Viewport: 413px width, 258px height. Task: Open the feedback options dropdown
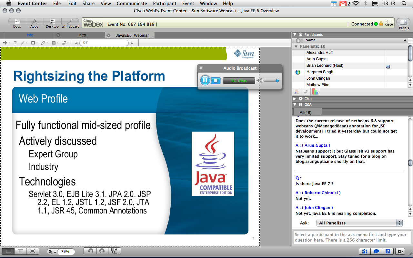316,92
